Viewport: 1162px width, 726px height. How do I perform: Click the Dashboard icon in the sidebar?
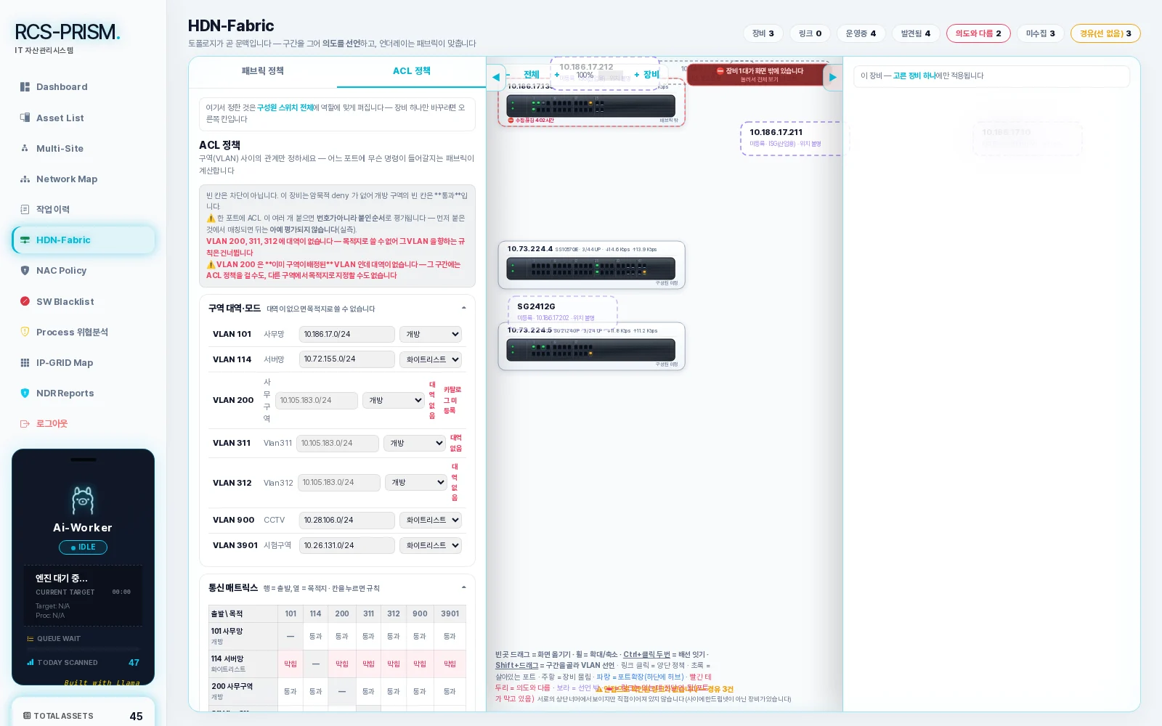click(25, 87)
